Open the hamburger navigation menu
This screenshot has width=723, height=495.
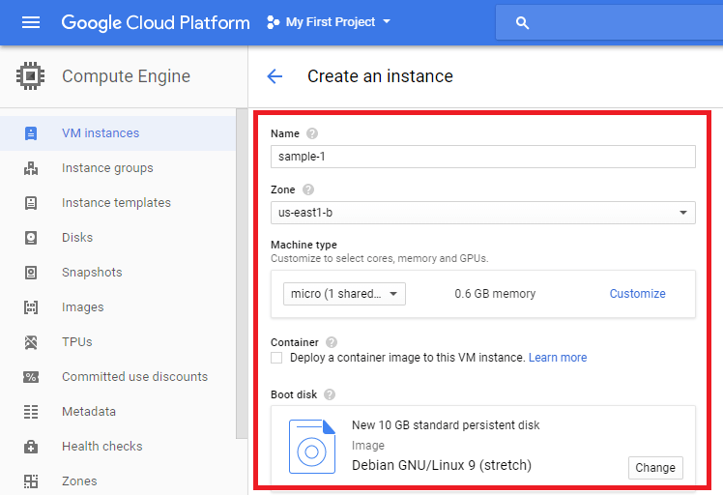31,22
